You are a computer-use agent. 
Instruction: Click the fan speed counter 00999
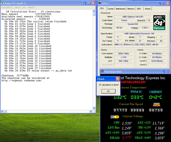click(x=137, y=110)
